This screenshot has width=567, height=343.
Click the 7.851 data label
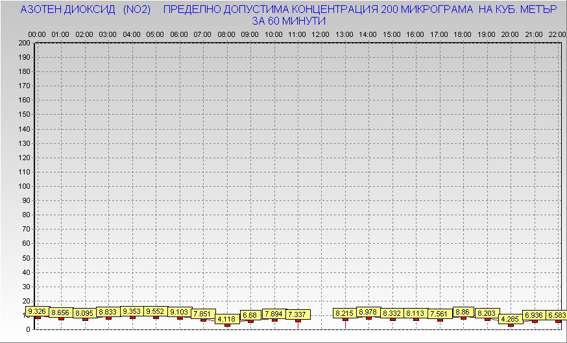(203, 314)
